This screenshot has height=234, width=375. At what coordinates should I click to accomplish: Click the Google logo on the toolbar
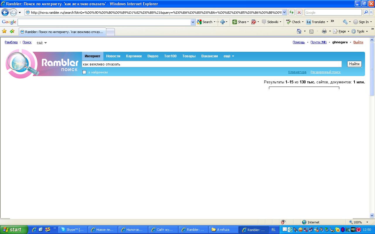click(x=9, y=22)
